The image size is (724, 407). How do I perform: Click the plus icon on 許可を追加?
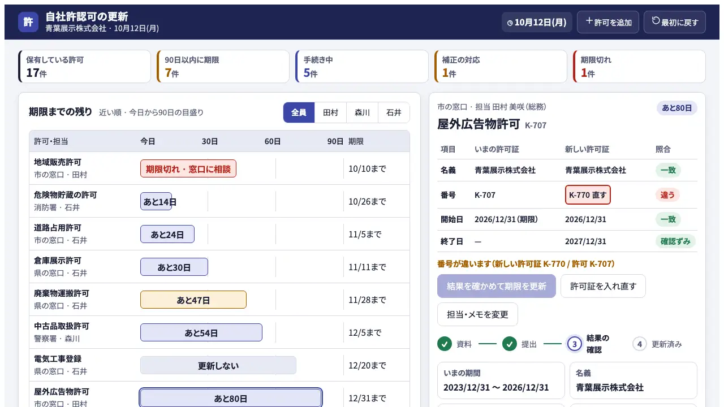point(589,21)
